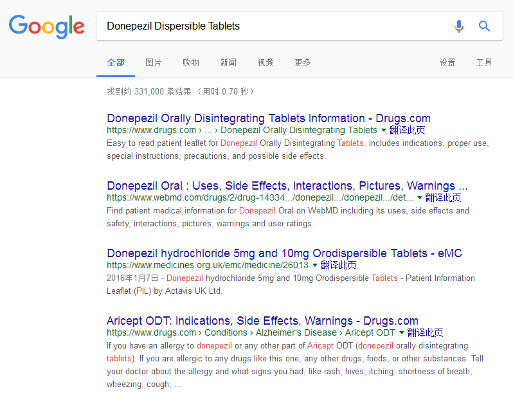Expand the 更多 menu
Viewport: 513px width, 398px height.
[x=303, y=62]
